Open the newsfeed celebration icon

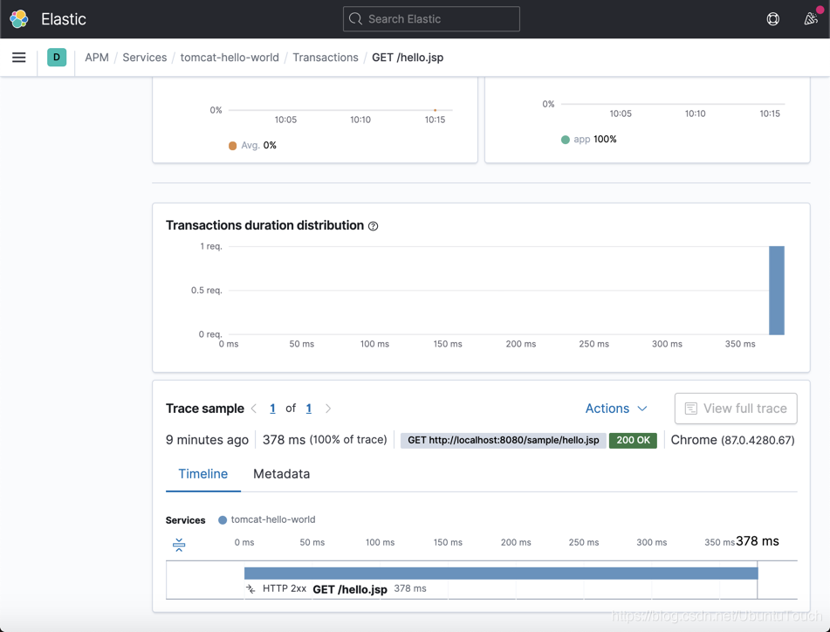click(811, 19)
